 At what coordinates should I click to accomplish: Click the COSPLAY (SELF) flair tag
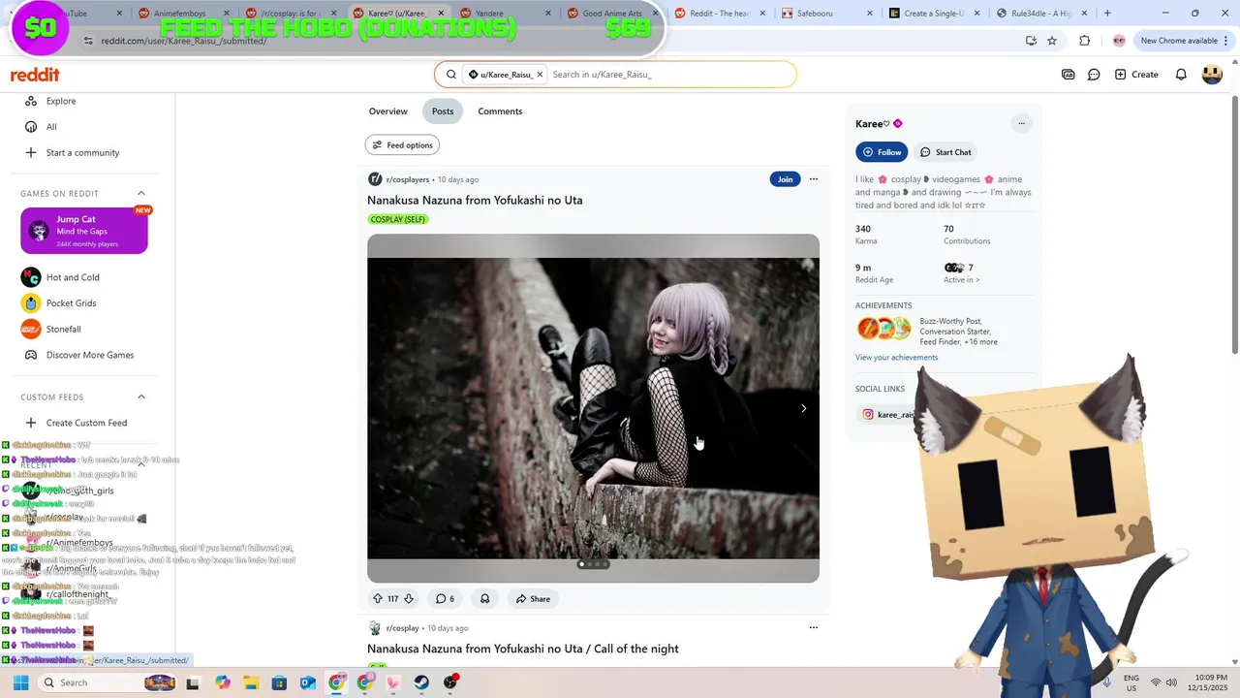click(x=398, y=219)
